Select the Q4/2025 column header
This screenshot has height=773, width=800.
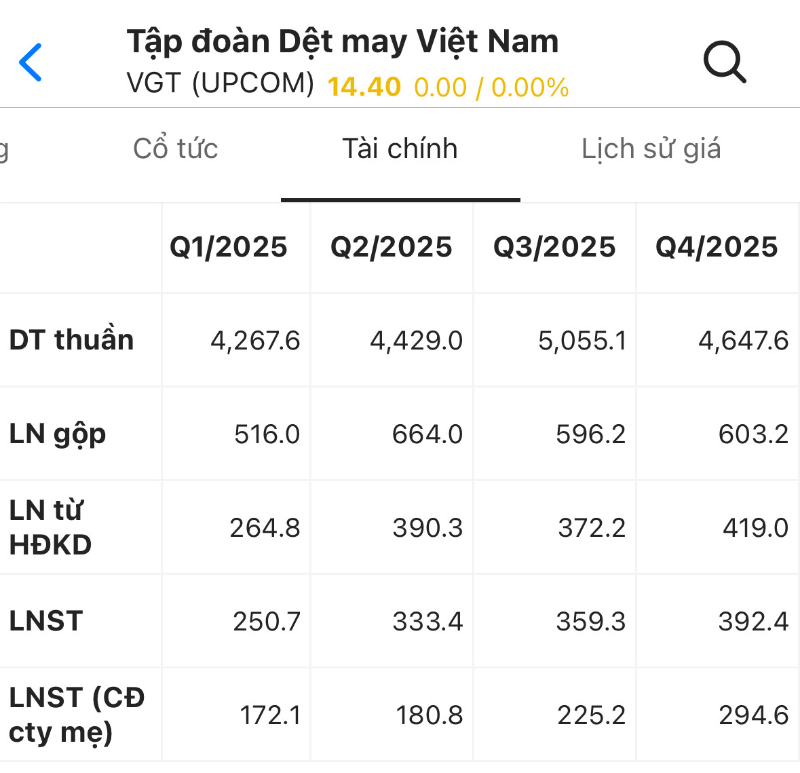click(x=717, y=247)
